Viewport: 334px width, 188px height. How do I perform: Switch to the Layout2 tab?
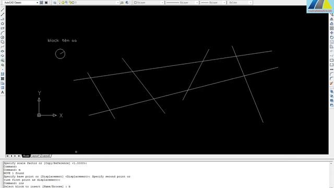[46, 156]
